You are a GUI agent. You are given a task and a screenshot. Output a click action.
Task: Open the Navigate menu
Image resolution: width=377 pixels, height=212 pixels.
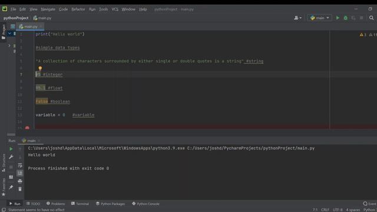[x=48, y=9]
